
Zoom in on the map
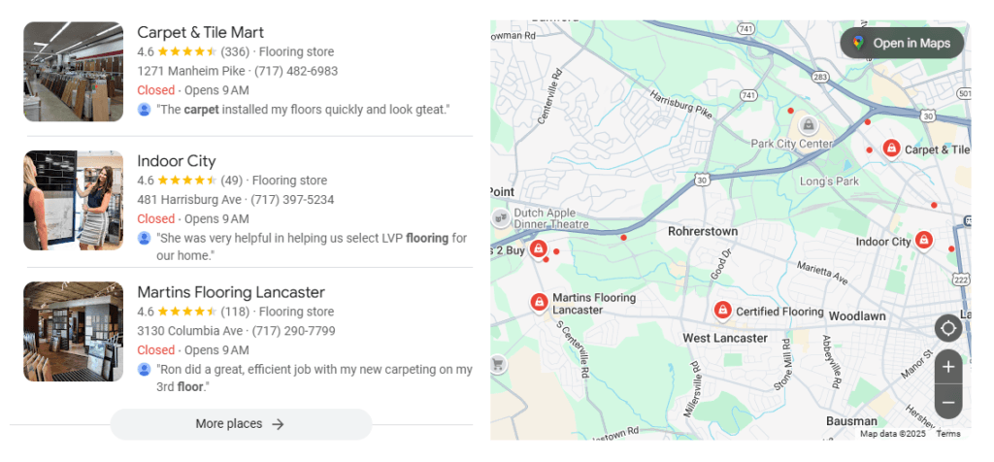948,367
